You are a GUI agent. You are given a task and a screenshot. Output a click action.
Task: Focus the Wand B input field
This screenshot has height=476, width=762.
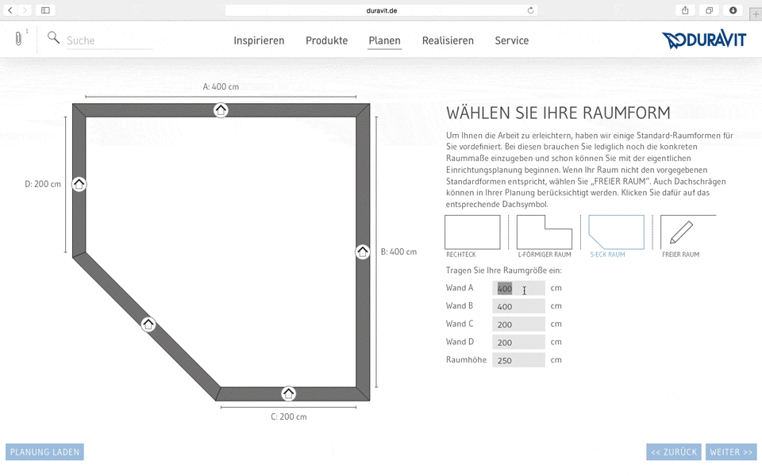(x=518, y=306)
